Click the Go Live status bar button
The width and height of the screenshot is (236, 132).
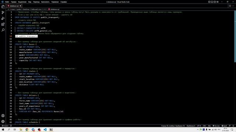coord(216,126)
